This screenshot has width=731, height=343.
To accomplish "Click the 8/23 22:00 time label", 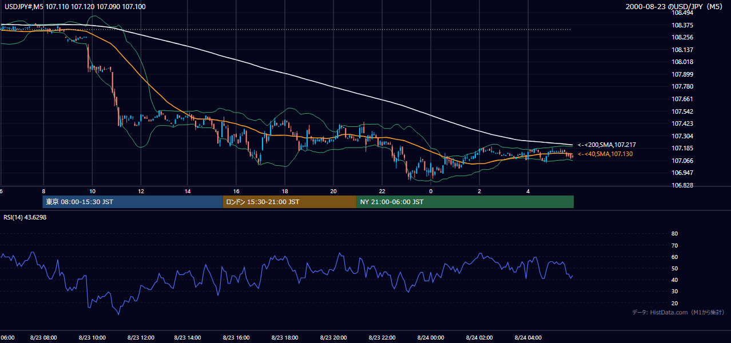I will coord(382,338).
